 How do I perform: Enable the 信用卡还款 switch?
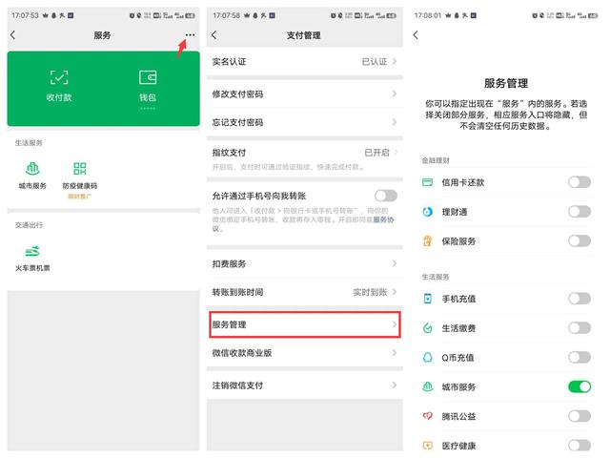[579, 182]
